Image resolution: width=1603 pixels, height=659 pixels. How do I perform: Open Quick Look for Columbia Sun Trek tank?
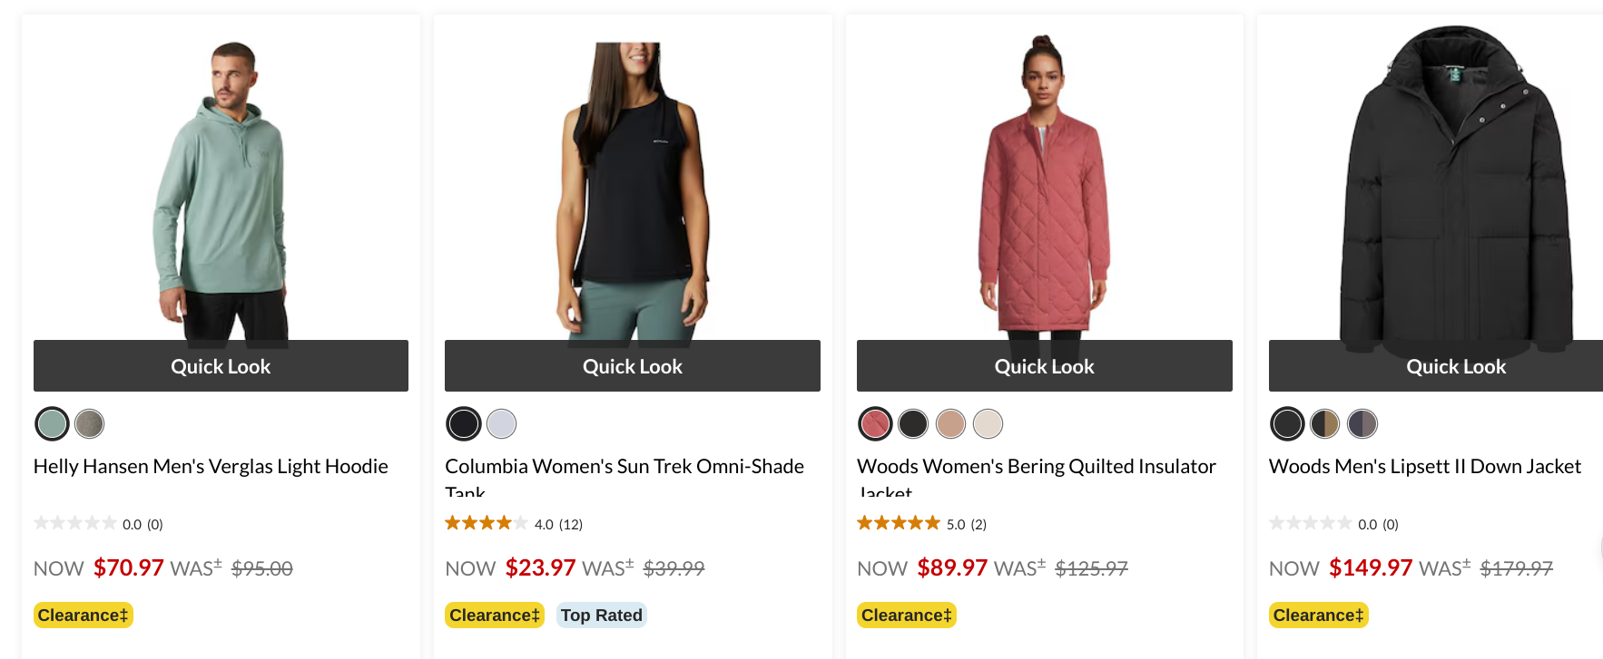click(633, 366)
